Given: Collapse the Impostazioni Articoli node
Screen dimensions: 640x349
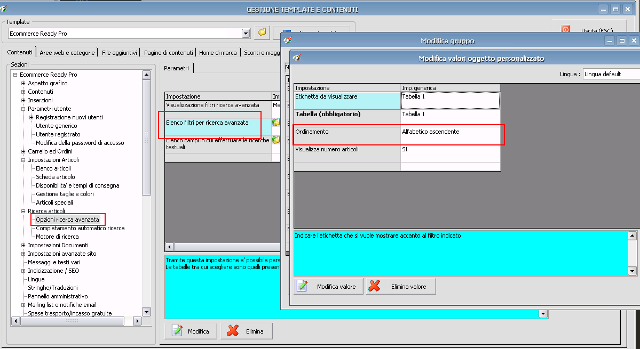Looking at the screenshot, I should [23, 160].
